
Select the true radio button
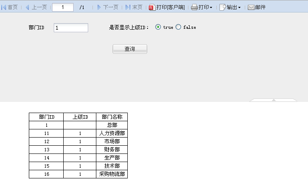click(x=158, y=27)
